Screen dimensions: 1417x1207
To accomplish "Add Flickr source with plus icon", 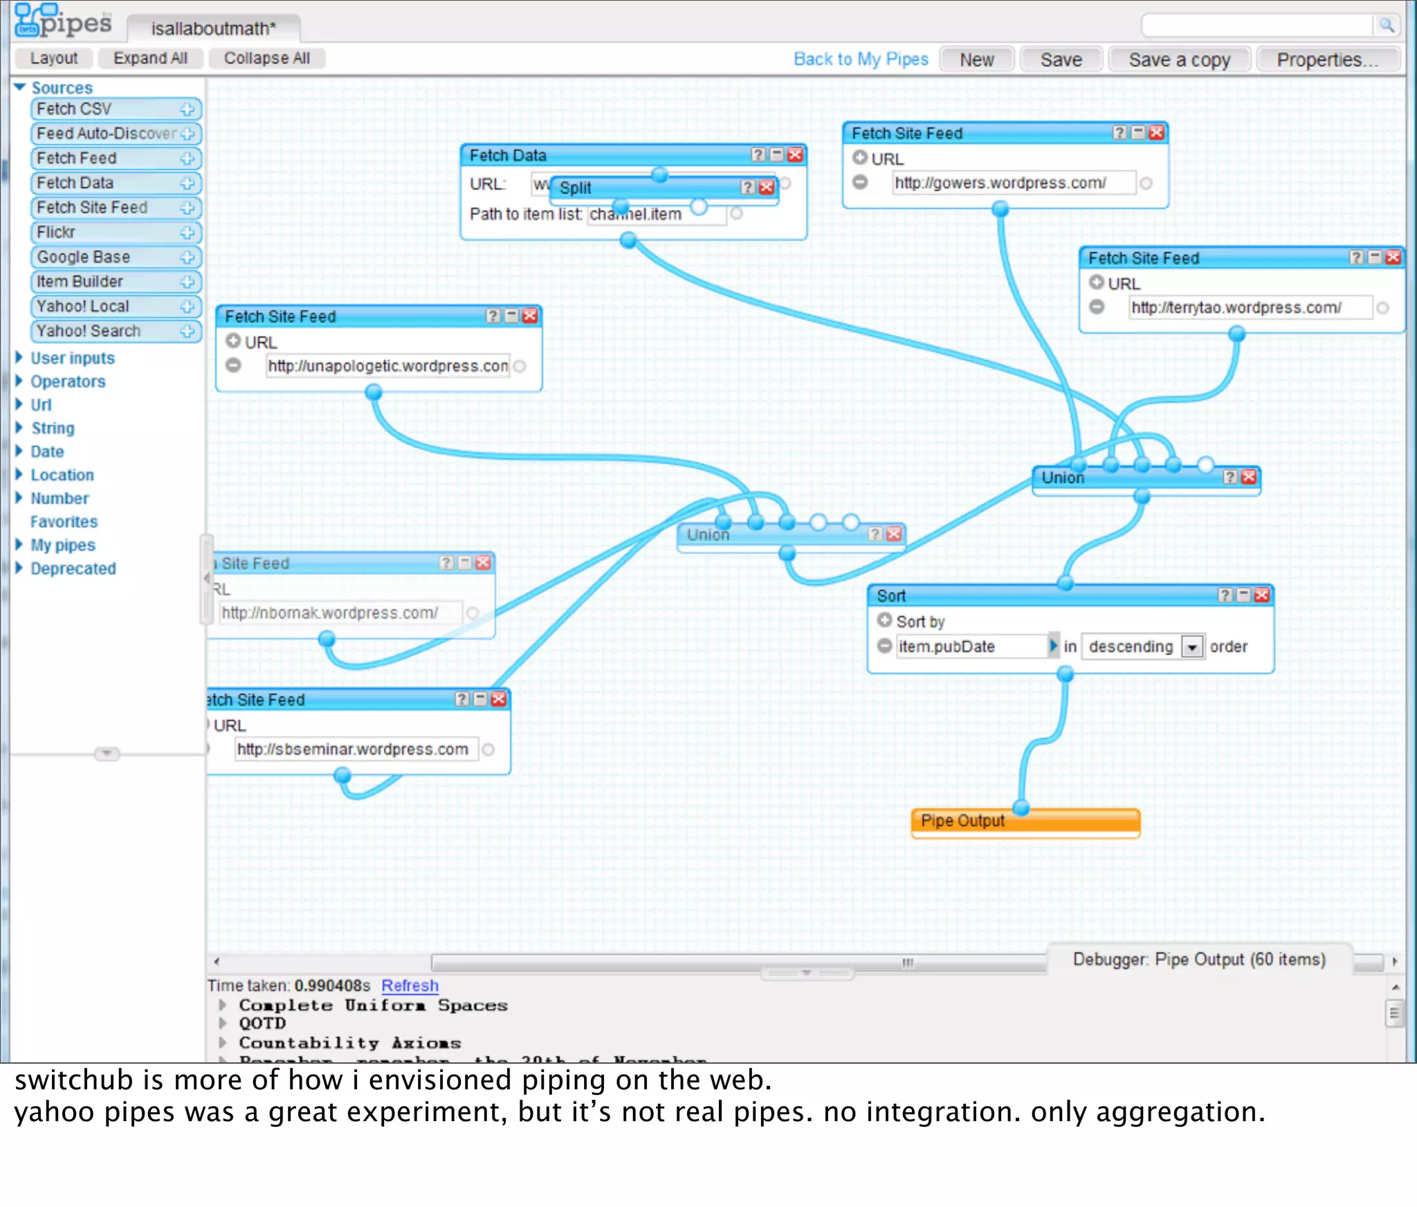I will [187, 233].
